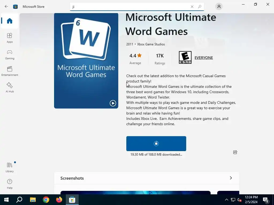Open Windows taskbar search
274x205 pixels.
[19, 200]
